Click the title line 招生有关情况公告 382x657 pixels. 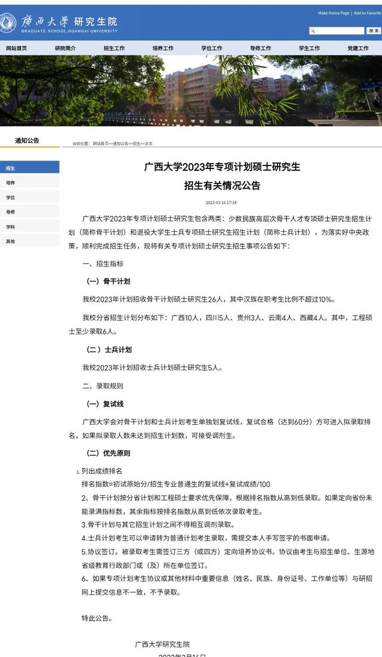[x=223, y=185]
